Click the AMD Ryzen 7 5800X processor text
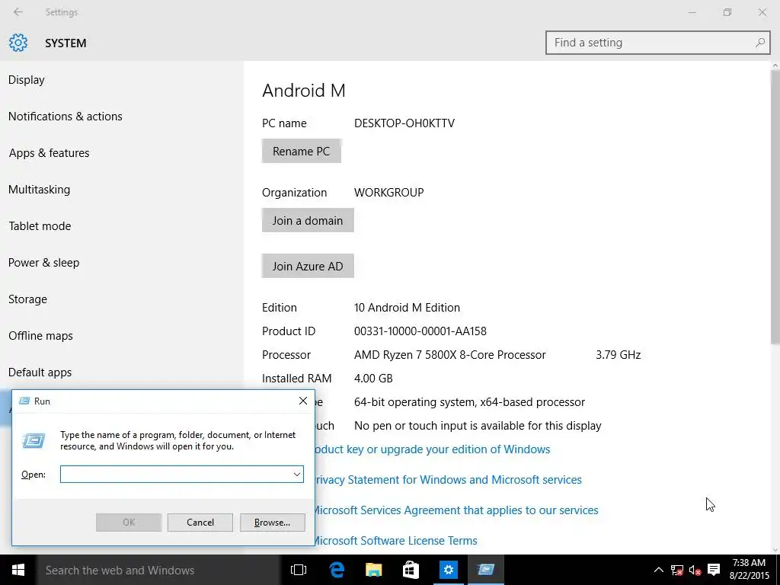780x585 pixels. coord(449,355)
